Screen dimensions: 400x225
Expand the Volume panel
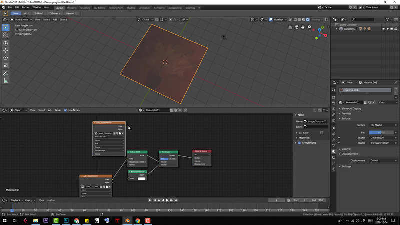pos(346,149)
